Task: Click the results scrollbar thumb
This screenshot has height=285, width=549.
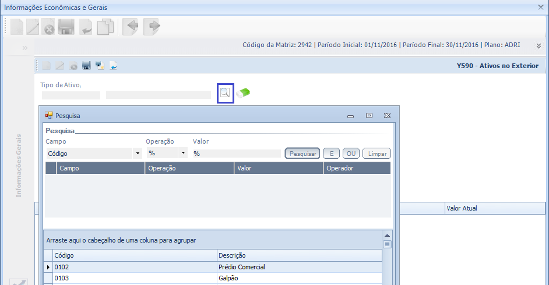Action: [387, 244]
